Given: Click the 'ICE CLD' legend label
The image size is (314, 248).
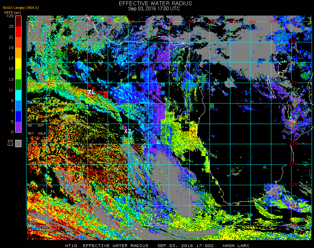Looking at the screenshot, I should pos(11,143).
